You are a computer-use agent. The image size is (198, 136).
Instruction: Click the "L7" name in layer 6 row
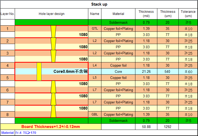click(95, 90)
